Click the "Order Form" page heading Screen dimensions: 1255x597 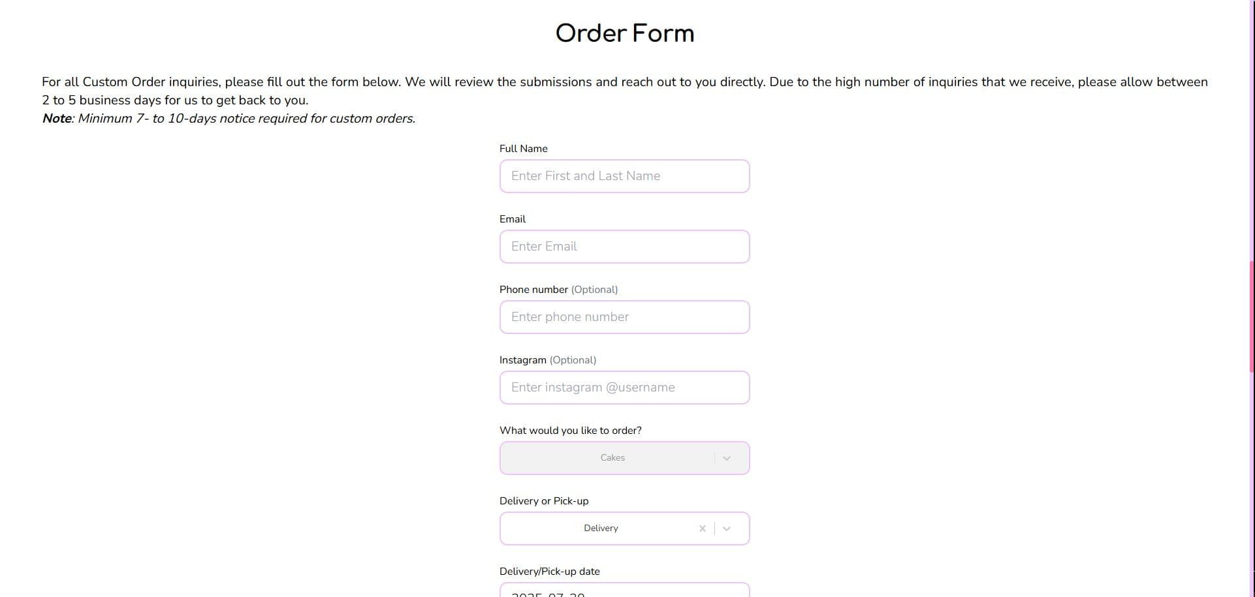coord(624,33)
